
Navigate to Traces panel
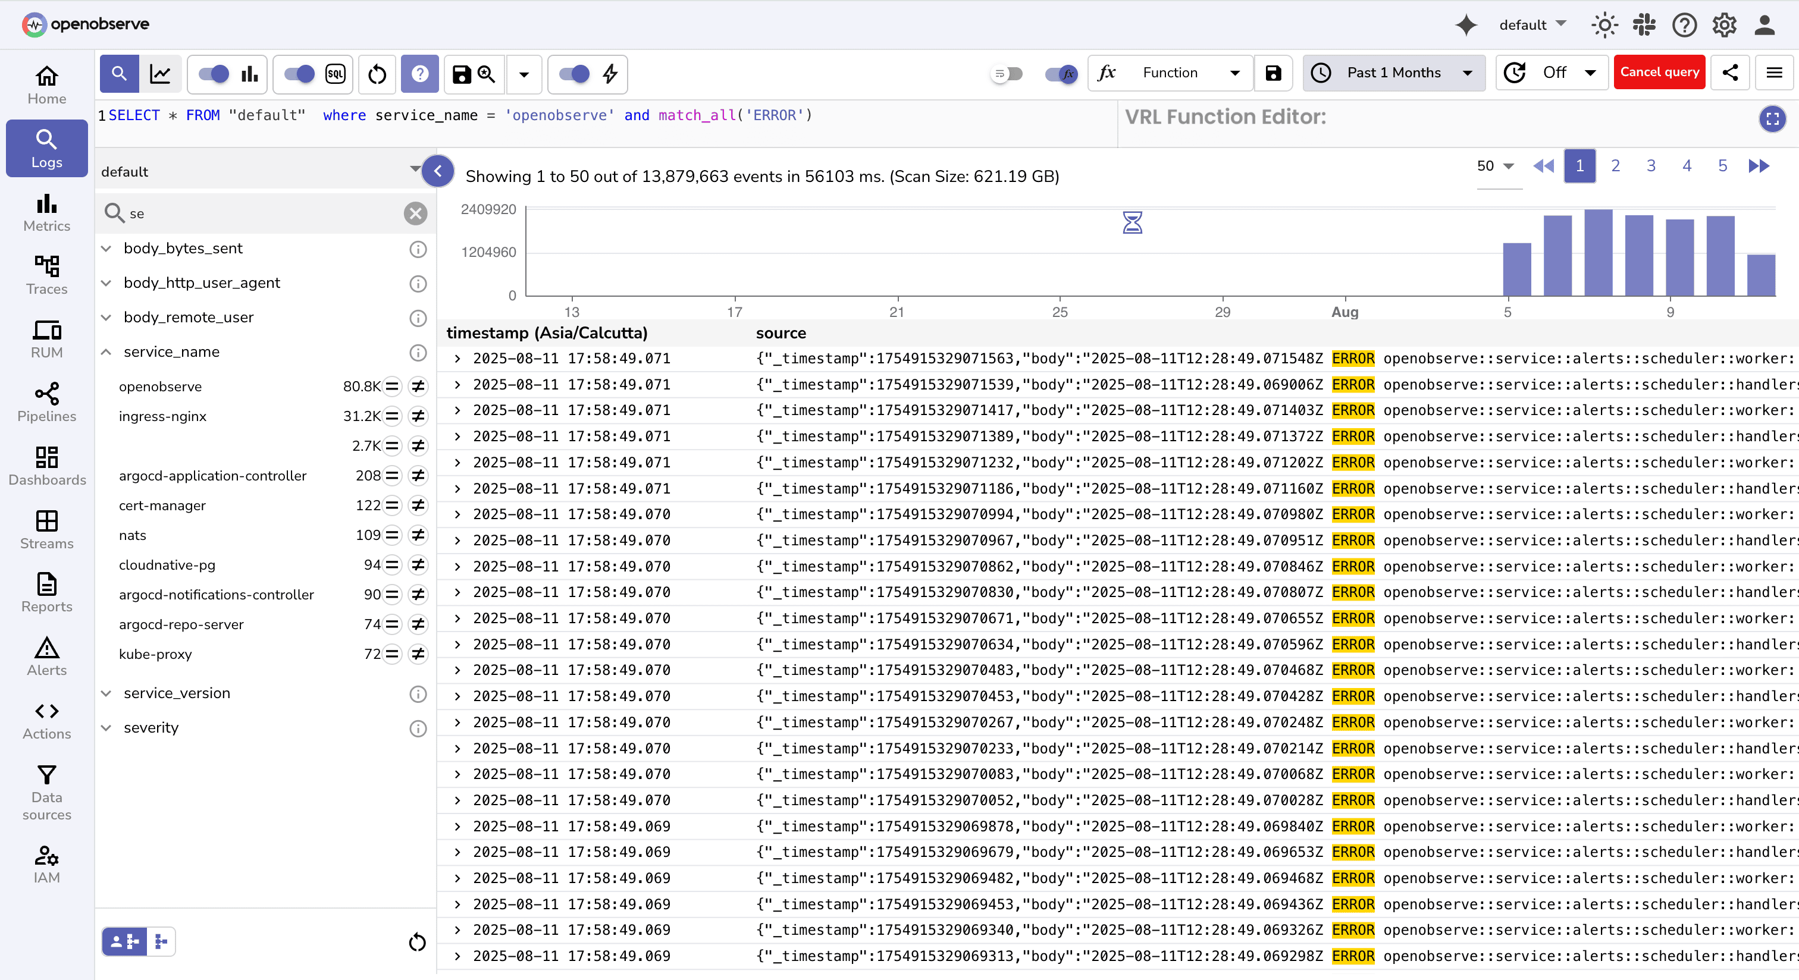[46, 274]
